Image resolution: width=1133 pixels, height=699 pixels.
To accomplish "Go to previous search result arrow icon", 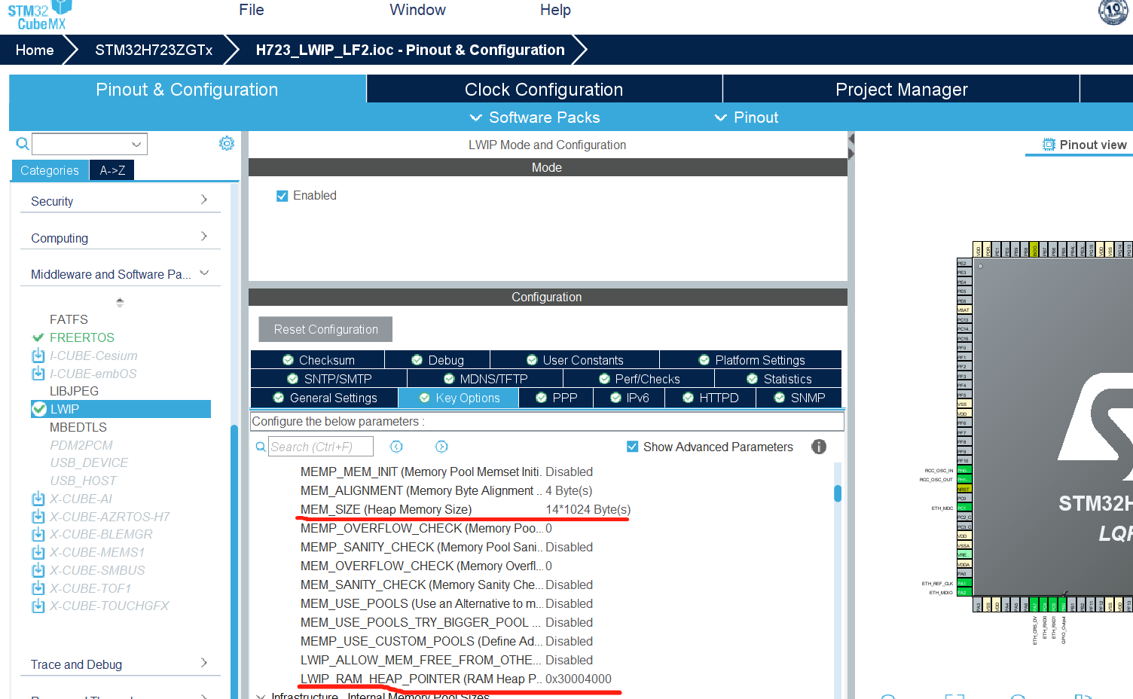I will [x=396, y=447].
